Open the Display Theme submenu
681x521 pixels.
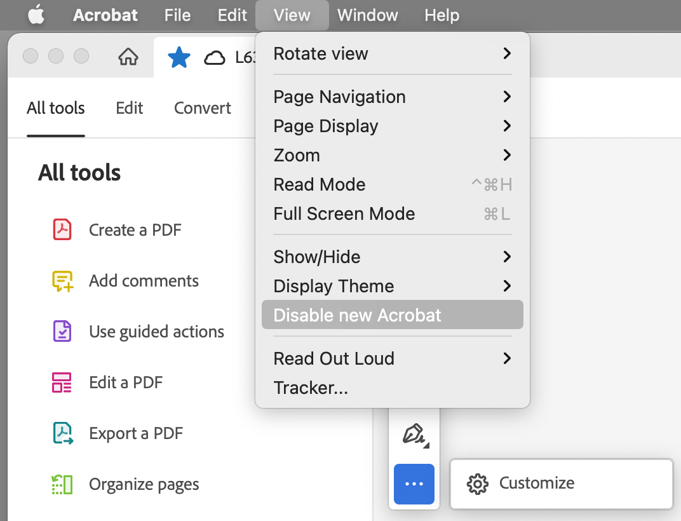[x=392, y=286]
